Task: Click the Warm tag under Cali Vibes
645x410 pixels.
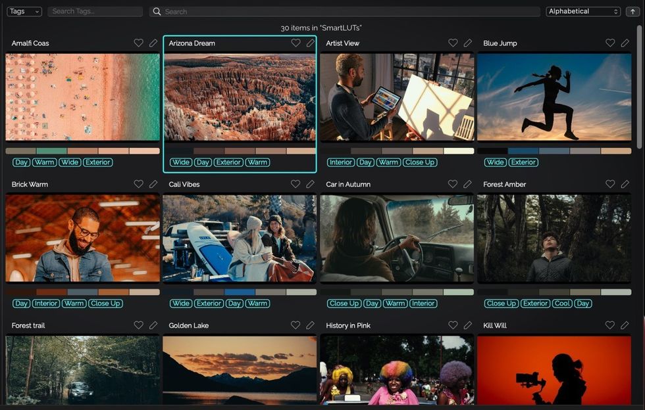Action: [257, 303]
